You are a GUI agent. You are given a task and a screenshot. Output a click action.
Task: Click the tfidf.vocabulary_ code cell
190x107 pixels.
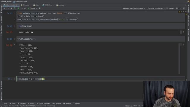(x=101, y=39)
